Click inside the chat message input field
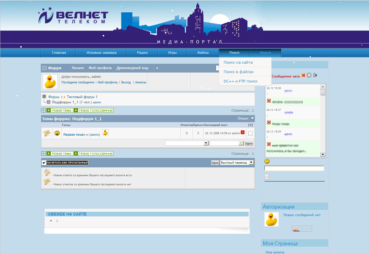 click(x=294, y=168)
